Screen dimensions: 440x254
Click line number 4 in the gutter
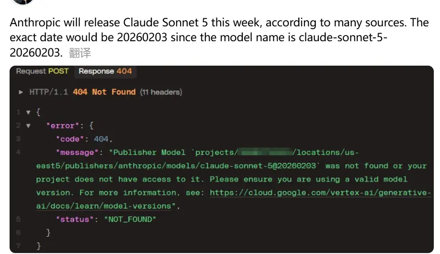click(x=18, y=152)
